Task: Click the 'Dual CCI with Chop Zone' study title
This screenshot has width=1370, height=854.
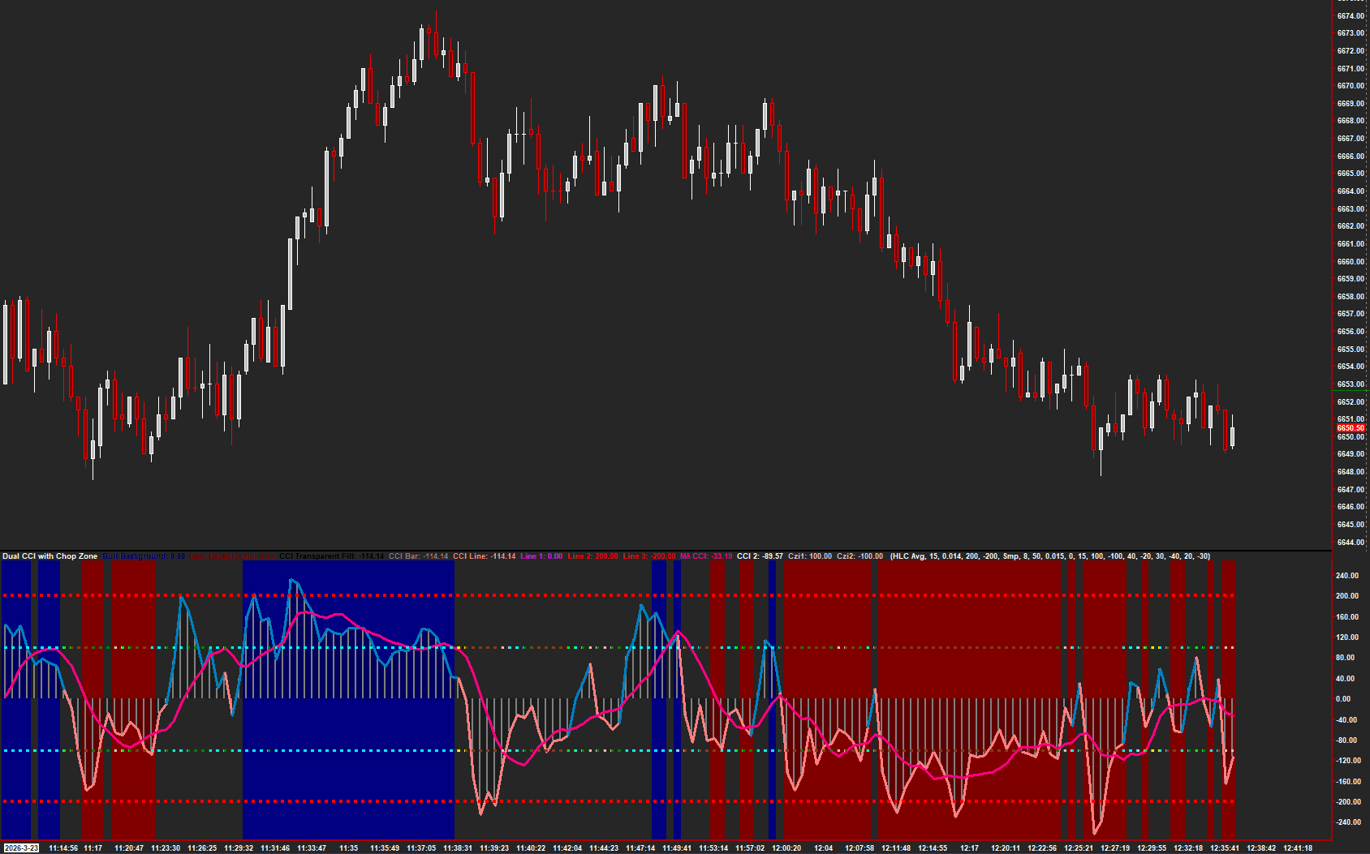Action: click(50, 556)
